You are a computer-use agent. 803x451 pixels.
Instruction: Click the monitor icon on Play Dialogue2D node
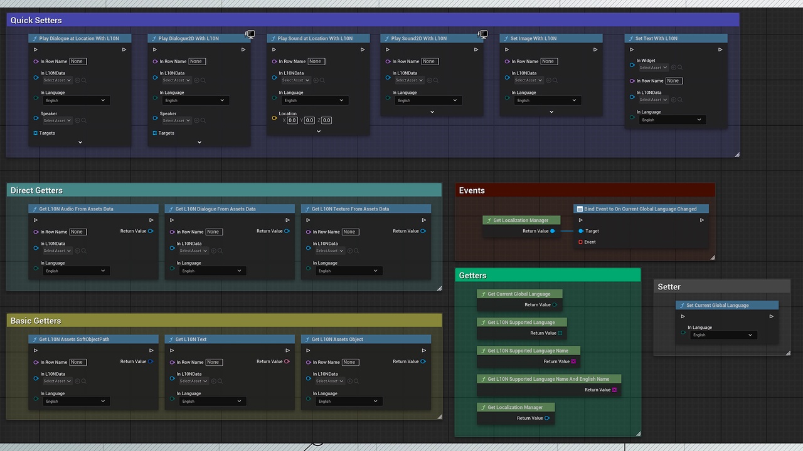click(x=250, y=34)
